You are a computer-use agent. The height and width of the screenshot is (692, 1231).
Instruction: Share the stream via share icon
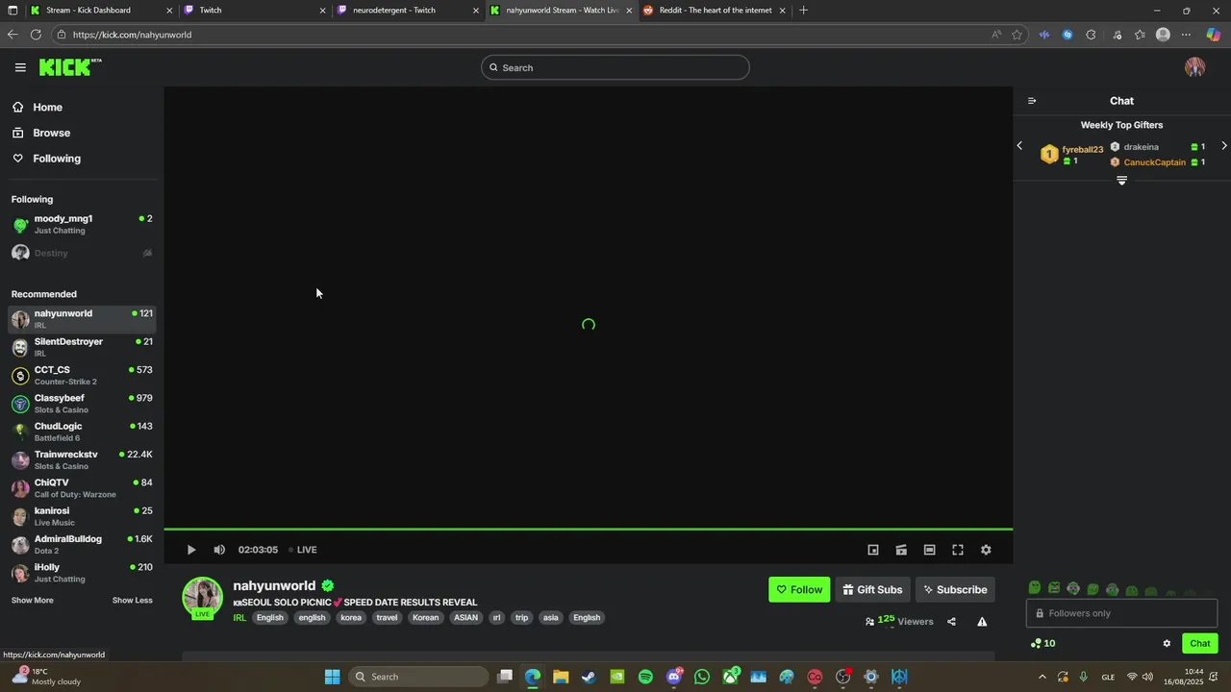tap(951, 622)
